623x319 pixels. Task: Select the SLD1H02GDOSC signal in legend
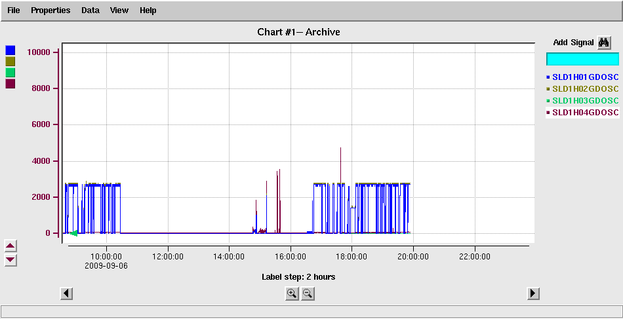(582, 89)
